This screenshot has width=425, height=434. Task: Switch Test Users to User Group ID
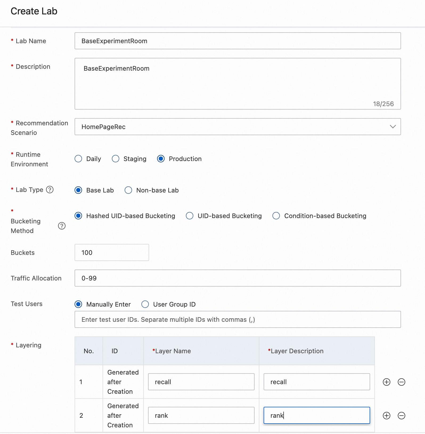coord(145,304)
